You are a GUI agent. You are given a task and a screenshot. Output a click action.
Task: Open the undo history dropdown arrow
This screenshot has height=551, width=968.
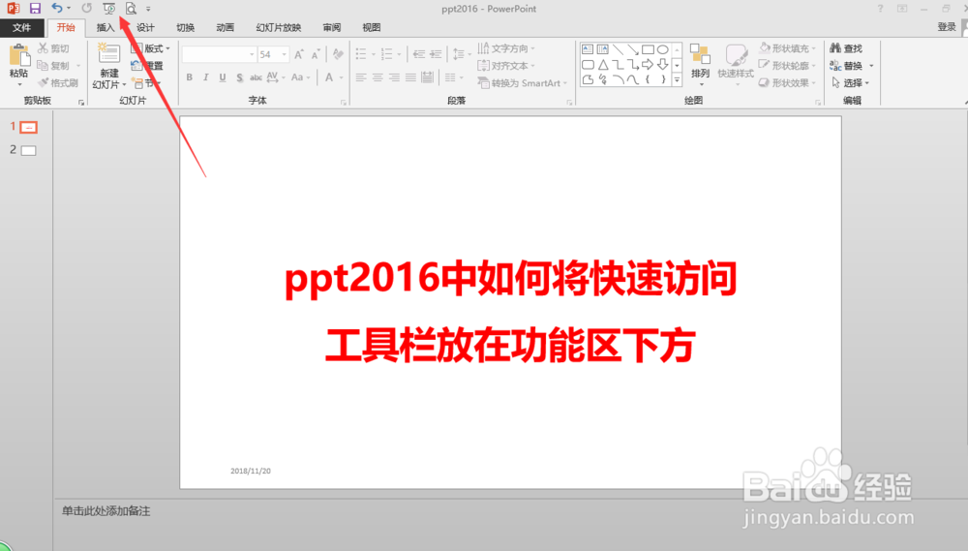click(69, 9)
